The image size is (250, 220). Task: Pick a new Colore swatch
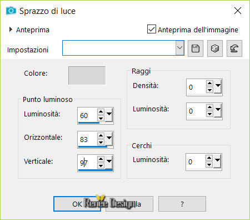(x=87, y=76)
